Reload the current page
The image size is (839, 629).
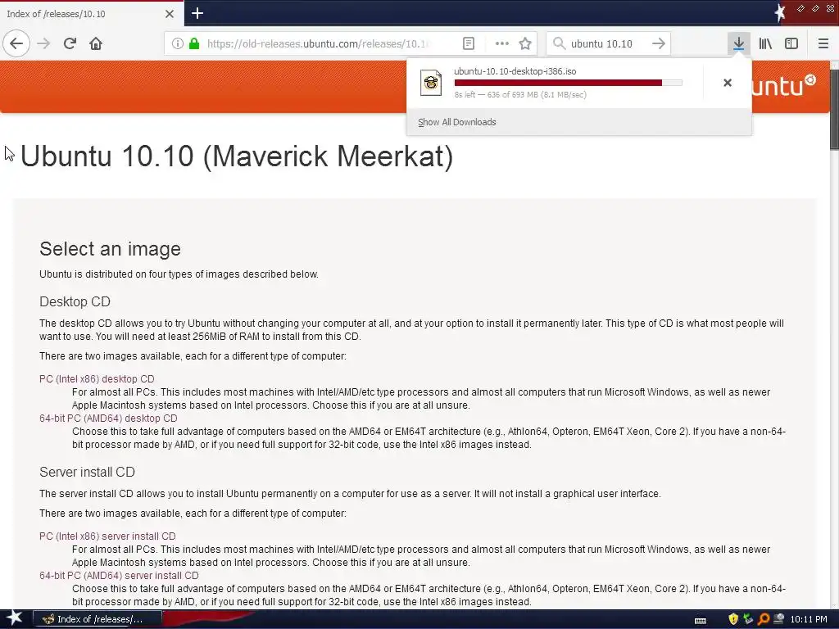pos(70,43)
